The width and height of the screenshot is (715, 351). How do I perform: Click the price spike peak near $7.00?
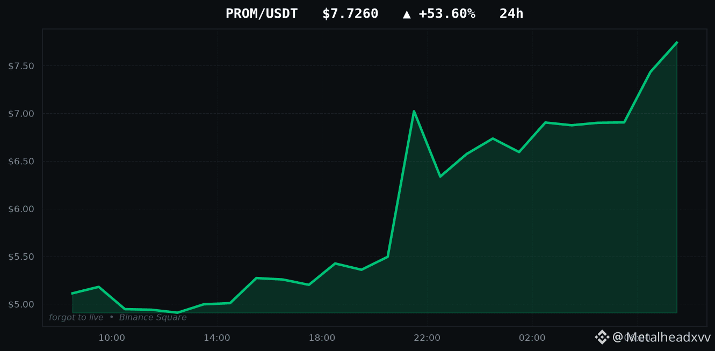click(x=414, y=111)
